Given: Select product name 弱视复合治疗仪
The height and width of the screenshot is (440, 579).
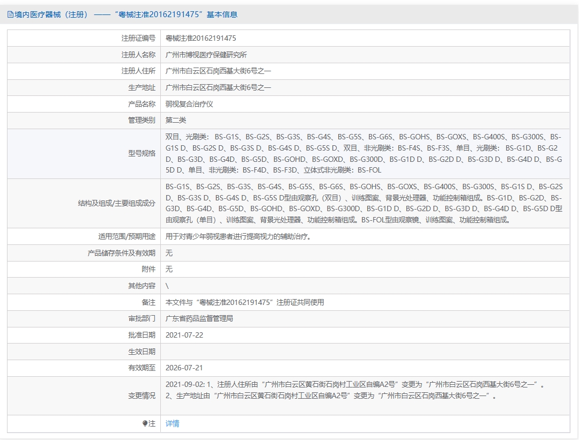Looking at the screenshot, I should pos(189,104).
